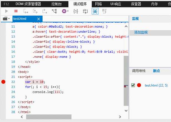171x122 pixels.
Task: Click the '</head>' tag on line 19
Action: 24,67
